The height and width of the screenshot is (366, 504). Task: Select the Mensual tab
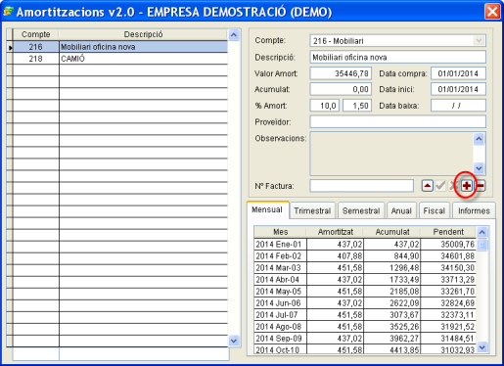point(267,209)
